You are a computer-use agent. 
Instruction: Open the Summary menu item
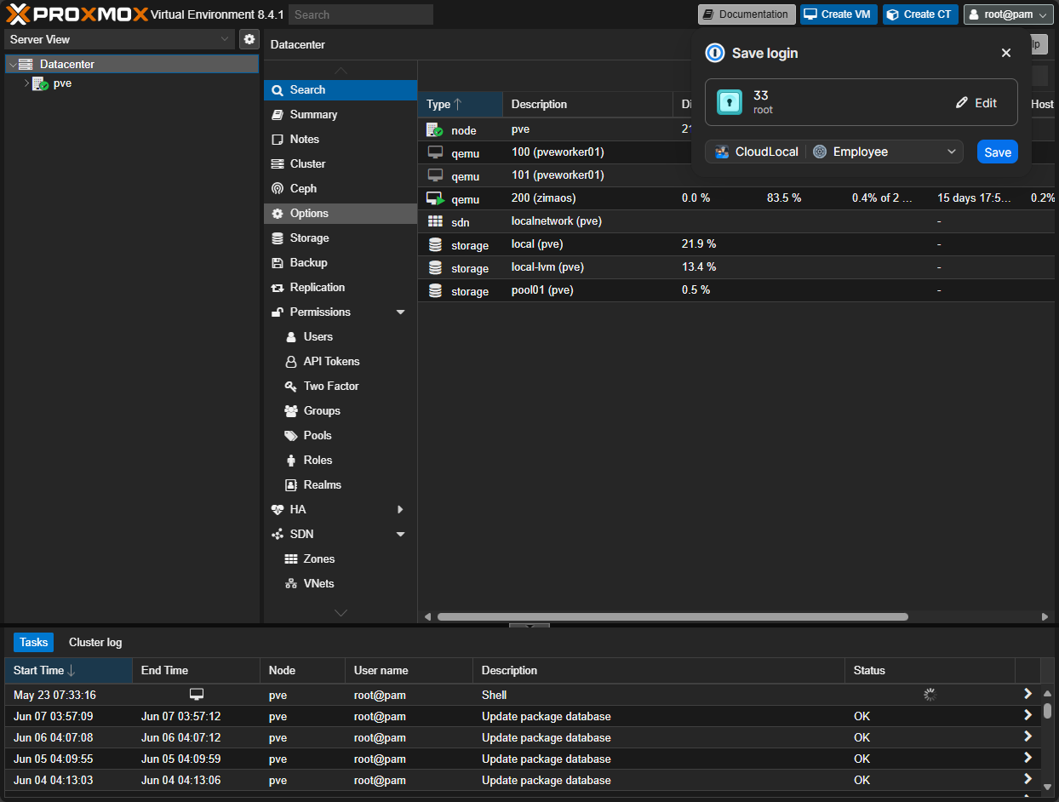click(x=341, y=114)
